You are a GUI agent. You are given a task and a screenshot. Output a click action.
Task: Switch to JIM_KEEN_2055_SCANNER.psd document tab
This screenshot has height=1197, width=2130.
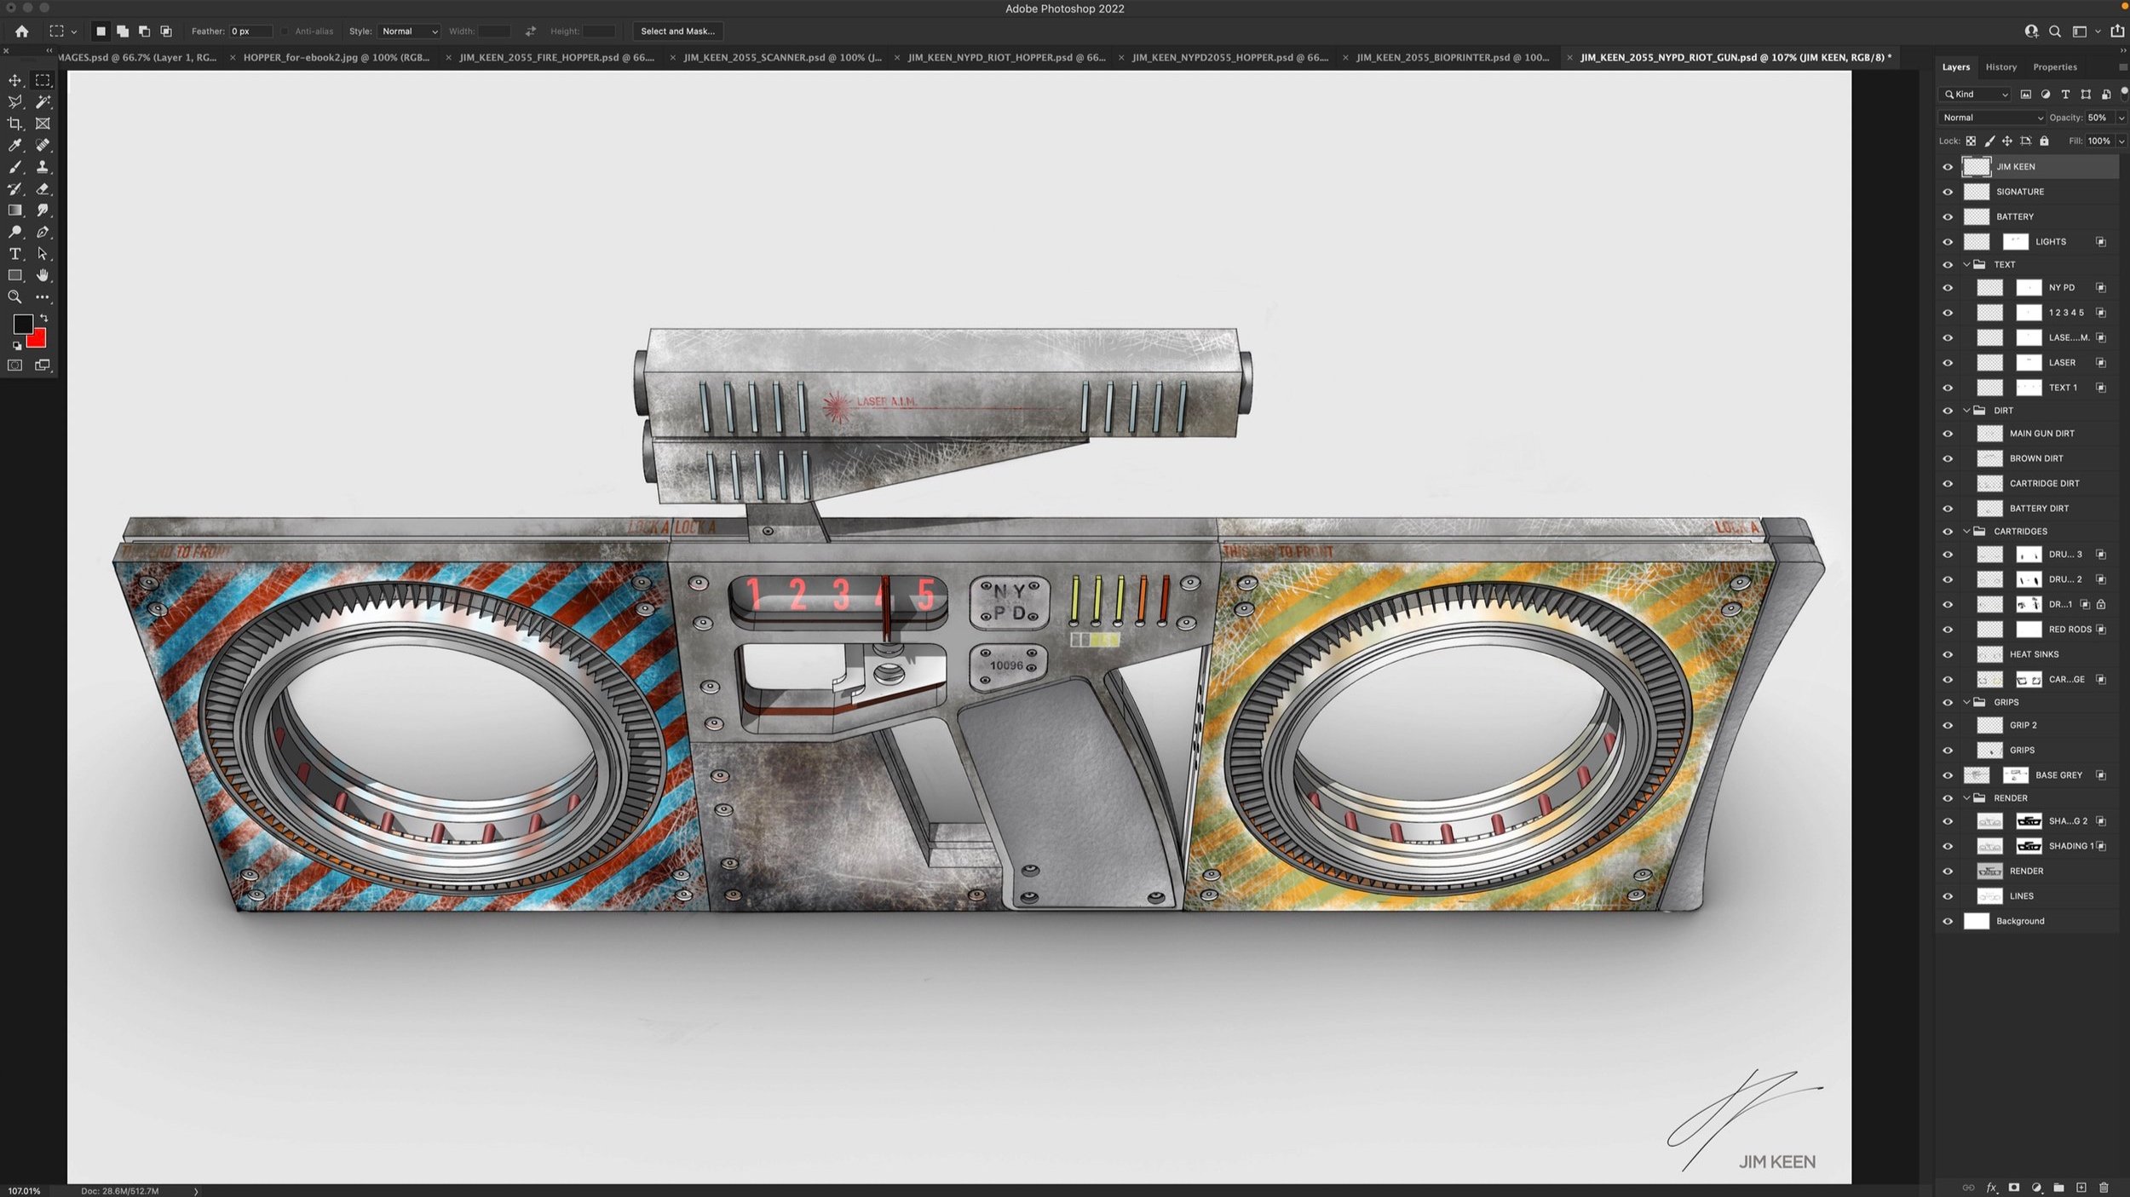[782, 58]
